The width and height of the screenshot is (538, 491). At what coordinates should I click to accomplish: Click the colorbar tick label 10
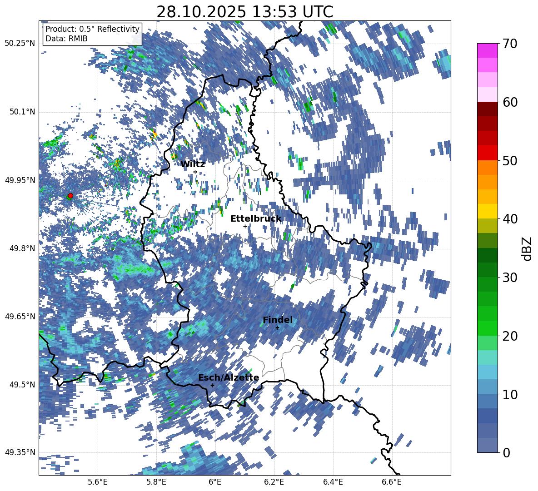click(x=510, y=394)
